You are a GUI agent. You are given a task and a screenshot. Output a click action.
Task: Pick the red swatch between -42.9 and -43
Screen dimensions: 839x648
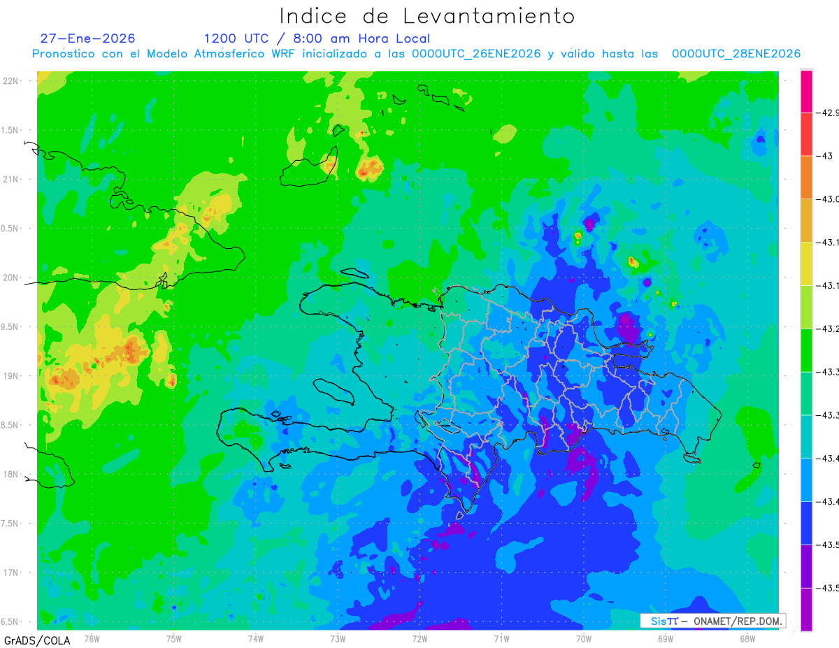[x=806, y=134]
